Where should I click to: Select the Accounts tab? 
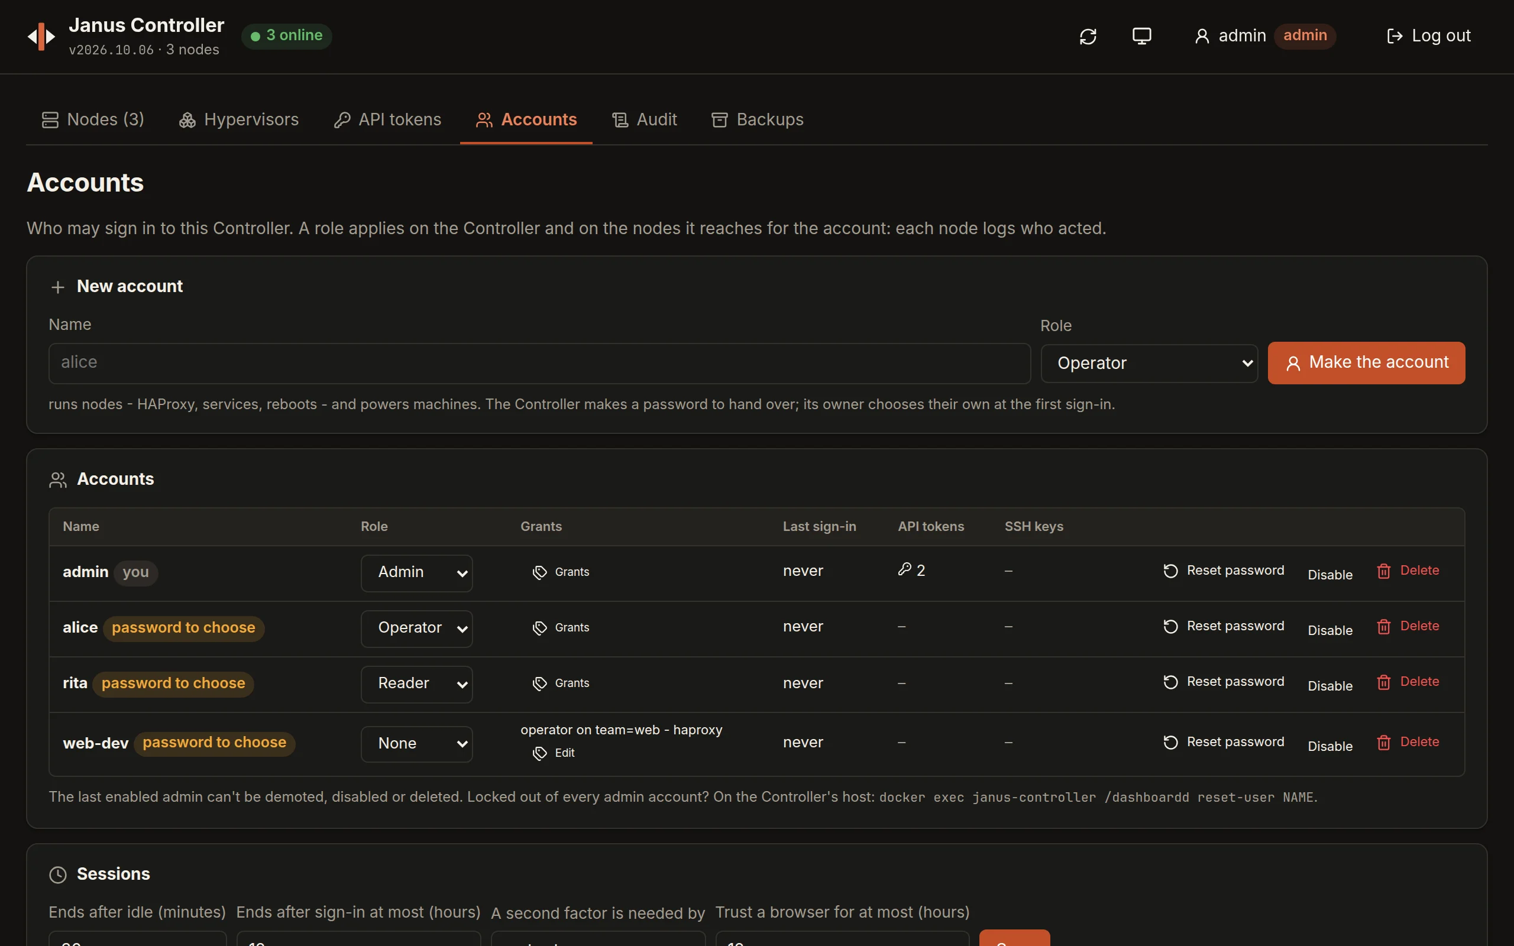point(526,119)
